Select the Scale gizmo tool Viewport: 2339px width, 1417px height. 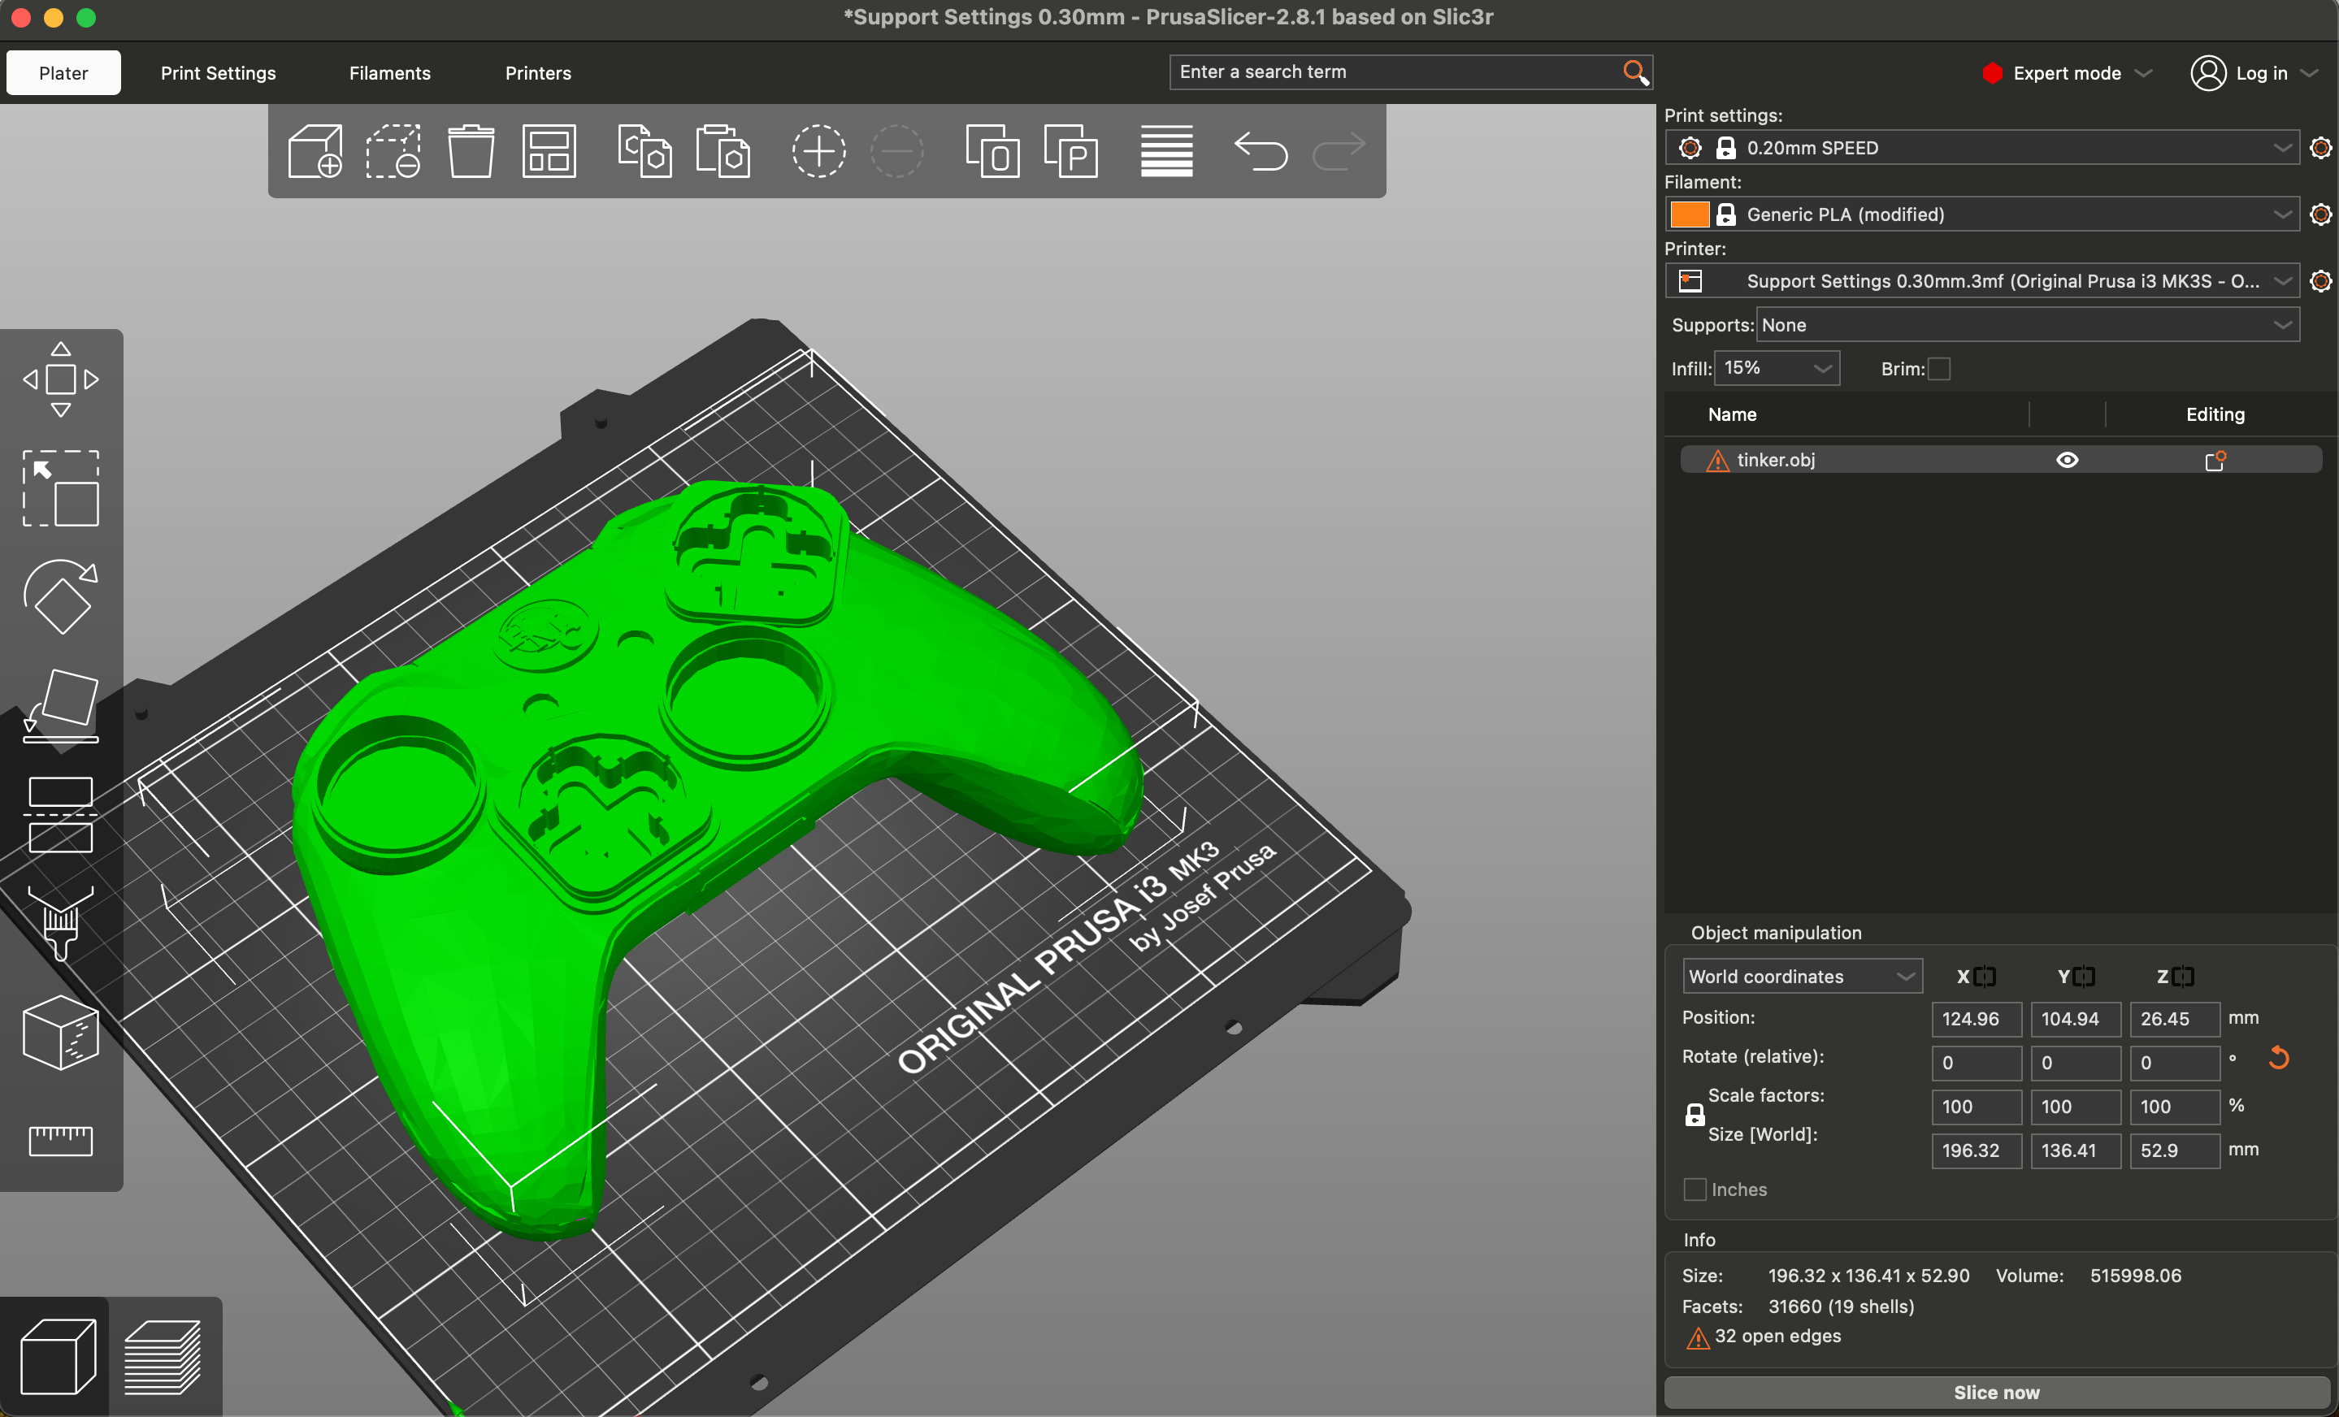click(x=61, y=487)
